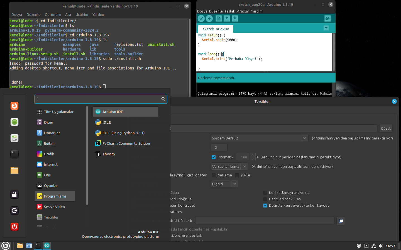Select the Donatılar category

[x=55, y=133]
